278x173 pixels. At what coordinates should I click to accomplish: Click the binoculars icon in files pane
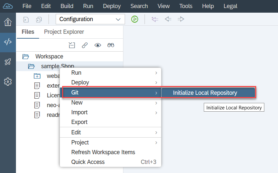pyautogui.click(x=111, y=45)
